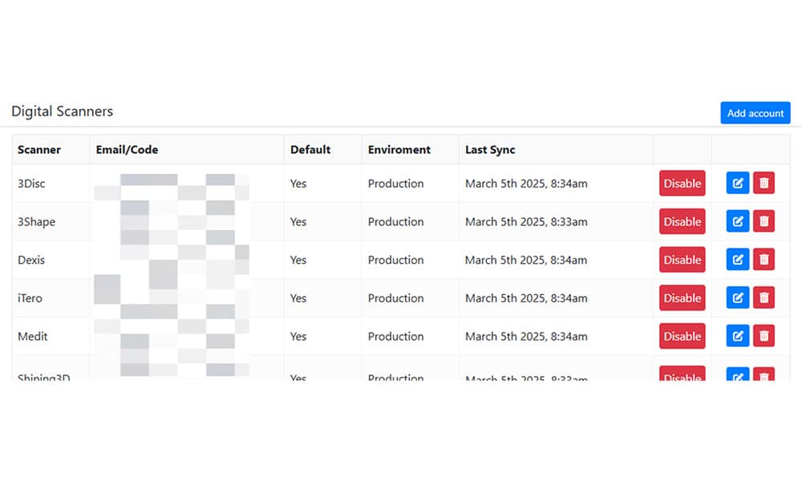Edit the 3Disc scanner entry

click(738, 183)
